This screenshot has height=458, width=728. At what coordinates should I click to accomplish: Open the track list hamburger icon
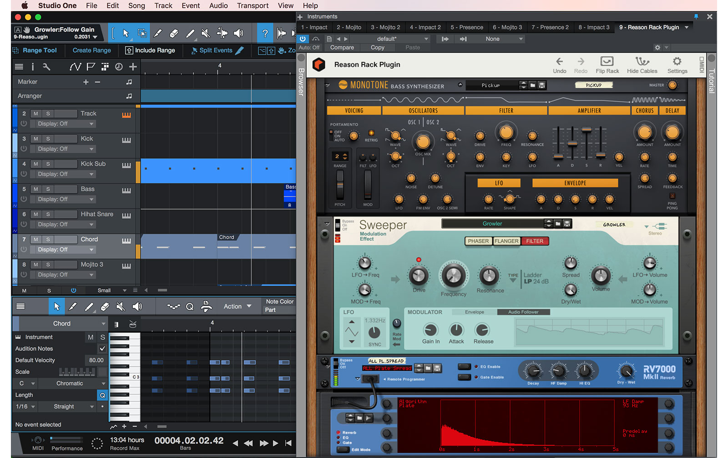click(x=19, y=67)
